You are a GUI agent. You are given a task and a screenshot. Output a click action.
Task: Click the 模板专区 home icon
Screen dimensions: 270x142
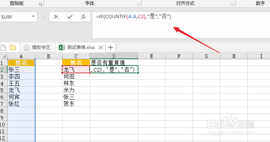coord(27,47)
